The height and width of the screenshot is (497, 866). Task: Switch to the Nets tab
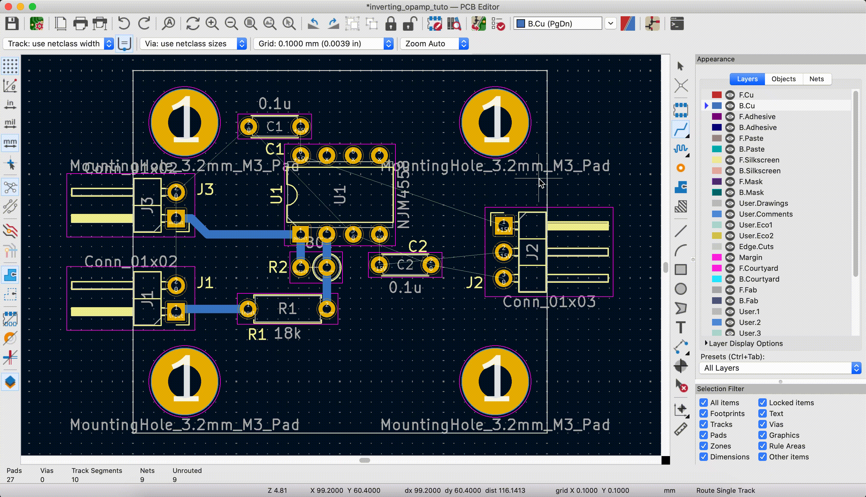[x=817, y=79]
